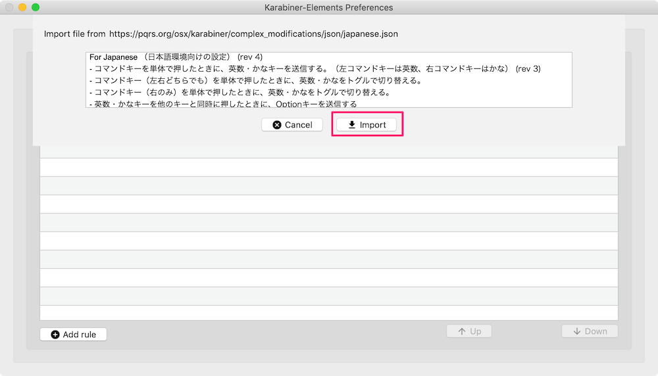Click the import source URL text
The height and width of the screenshot is (376, 658).
[253, 34]
